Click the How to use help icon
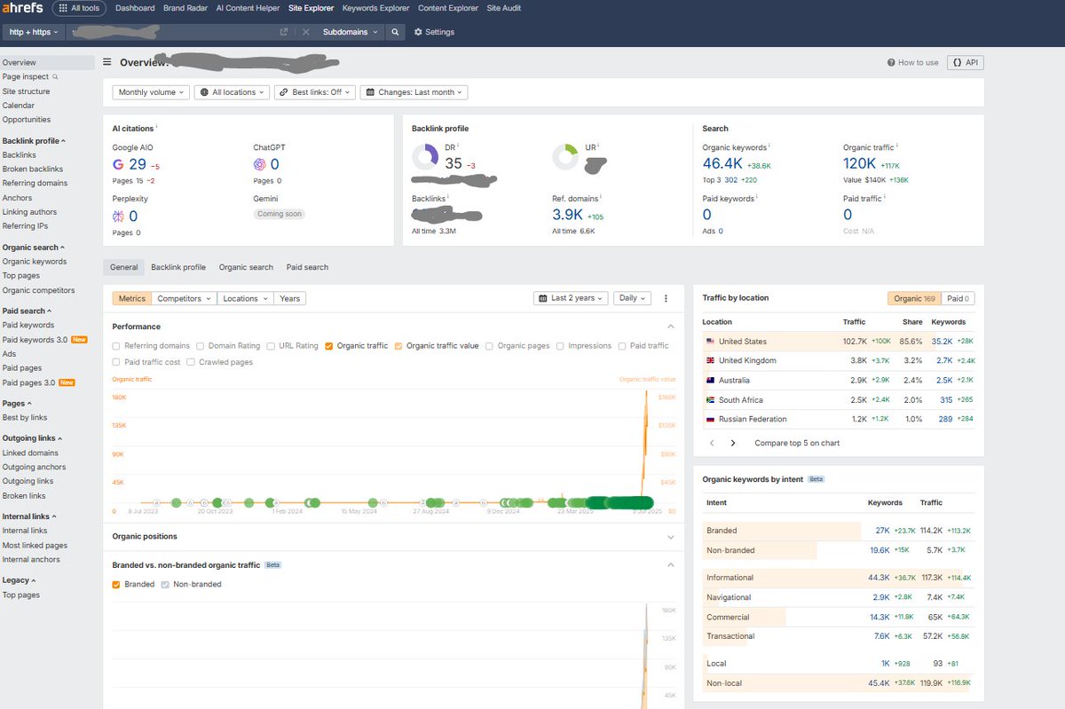Image resolution: width=1065 pixels, height=709 pixels. 891,63
